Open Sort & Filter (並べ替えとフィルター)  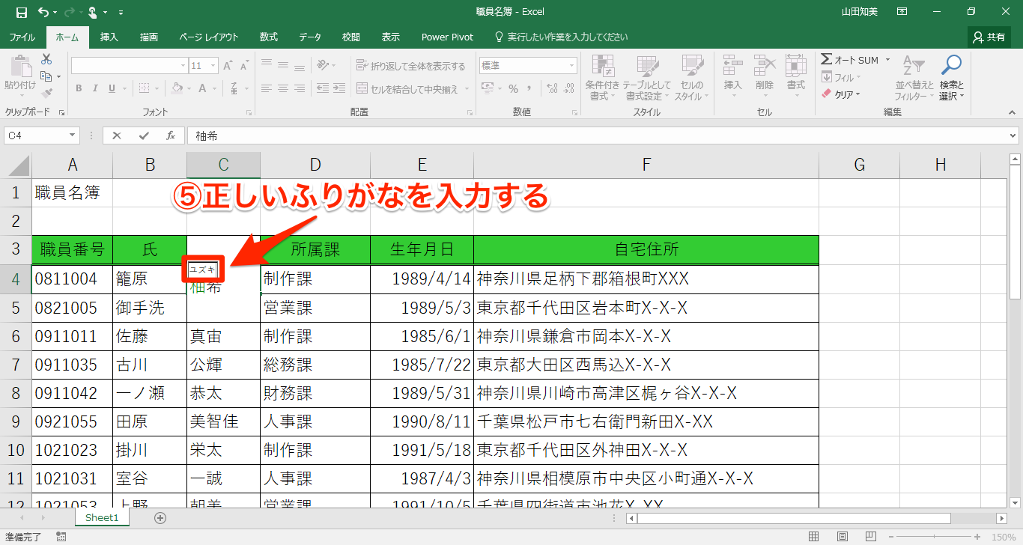click(914, 78)
